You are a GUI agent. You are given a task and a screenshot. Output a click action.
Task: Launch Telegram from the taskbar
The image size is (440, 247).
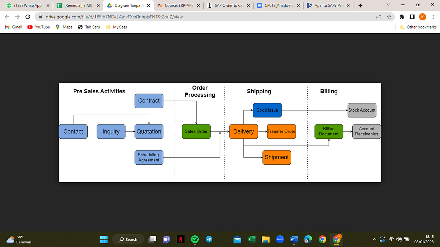pos(209,239)
